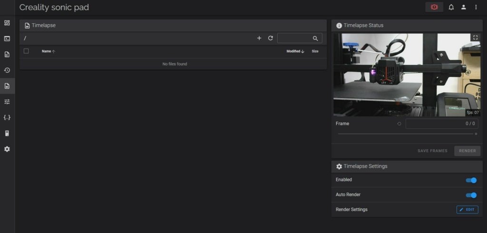
Task: Click the Timelapse panel file icon
Action: coord(27,26)
